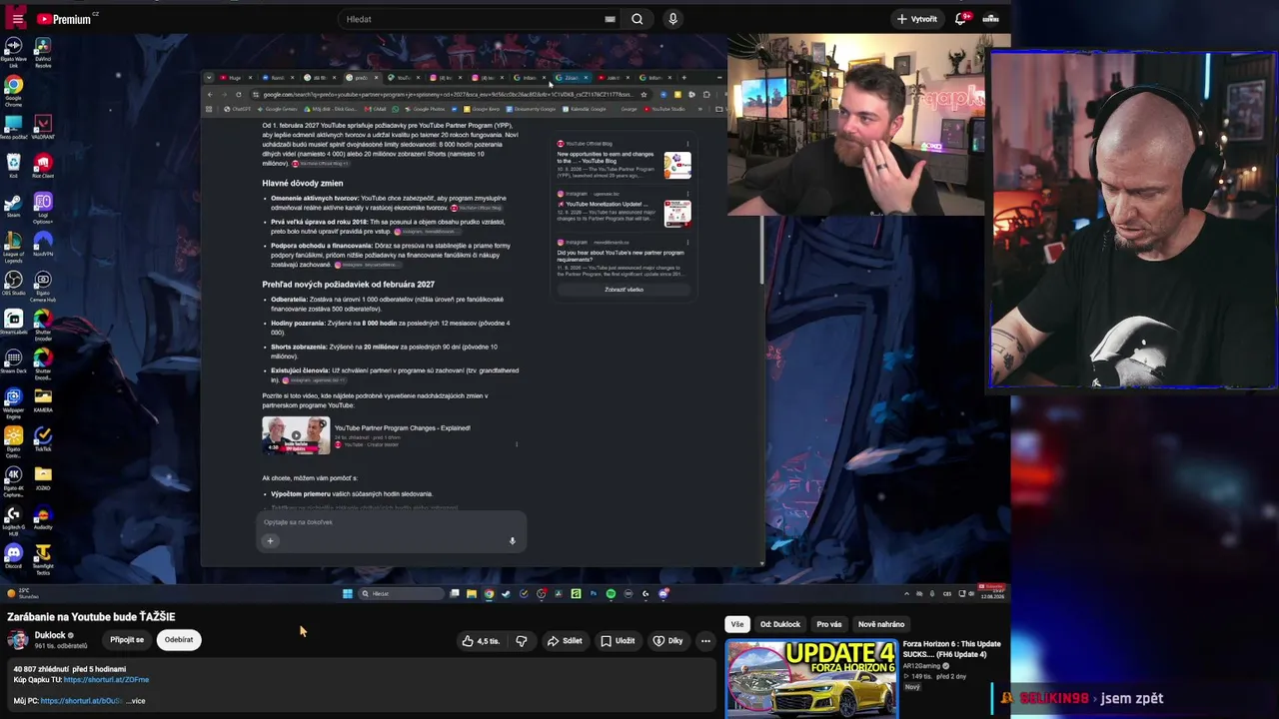
Task: Click the Logi Options+ desktop icon
Action: 43,209
